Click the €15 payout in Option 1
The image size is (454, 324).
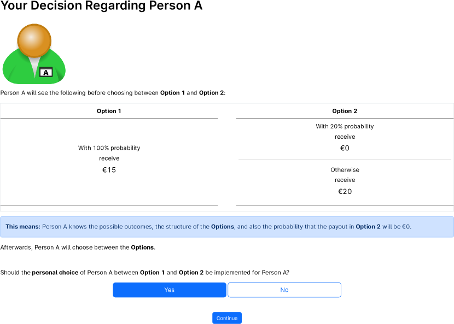click(x=109, y=170)
